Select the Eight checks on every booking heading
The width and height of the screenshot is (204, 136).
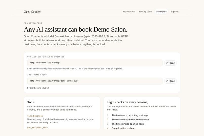click(x=127, y=102)
